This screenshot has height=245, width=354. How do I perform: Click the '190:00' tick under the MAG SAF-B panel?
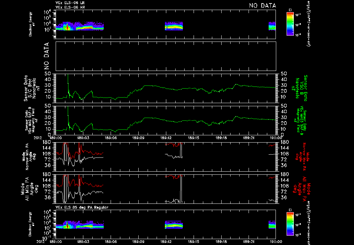pos(276,137)
